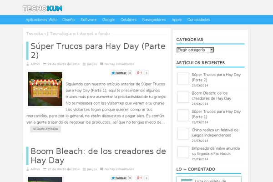Image resolution: width=273 pixels, height=182 pixels.
Task: Click the calendar icon beside 28 de marzo del 2014
Action: tap(45, 64)
